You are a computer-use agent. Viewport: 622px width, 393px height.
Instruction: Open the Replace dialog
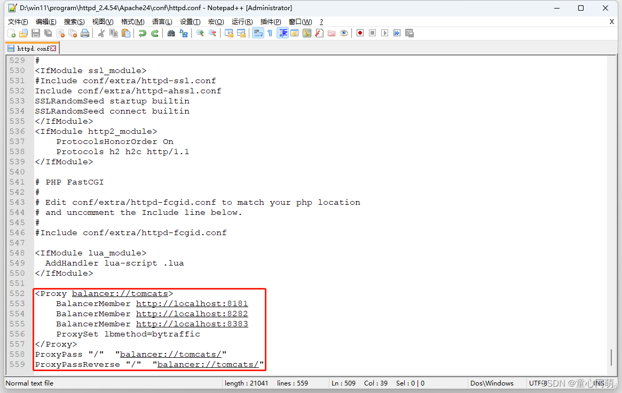[183, 33]
